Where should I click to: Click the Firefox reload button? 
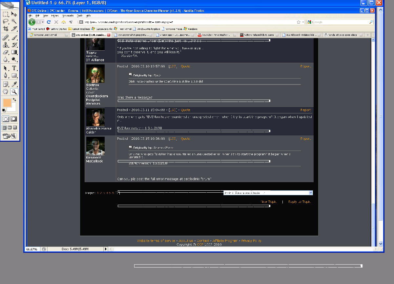[x=49, y=22]
